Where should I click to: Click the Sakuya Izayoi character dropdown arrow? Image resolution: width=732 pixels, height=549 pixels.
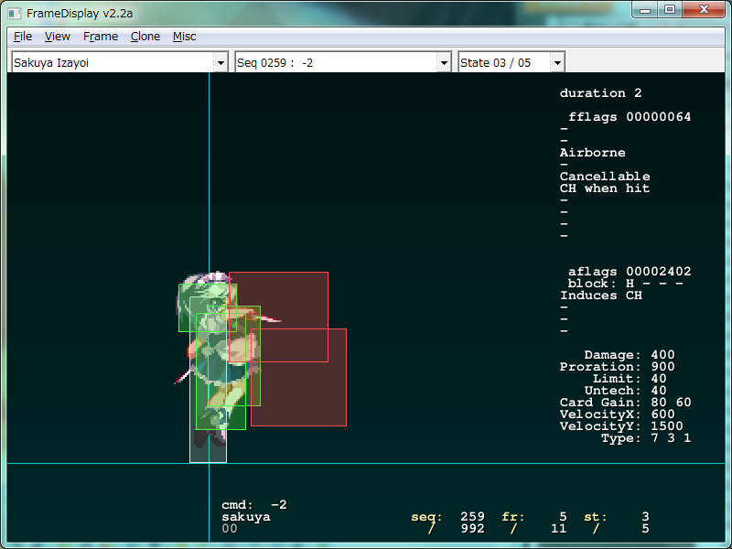(x=220, y=62)
